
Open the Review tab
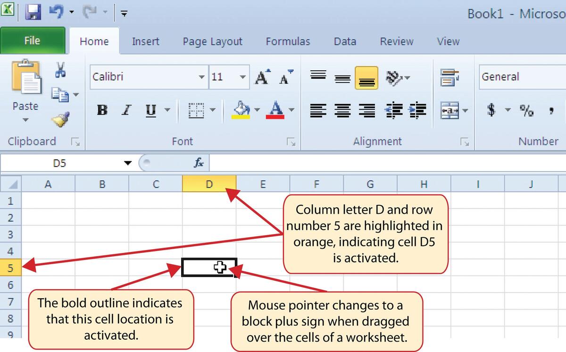click(x=397, y=42)
